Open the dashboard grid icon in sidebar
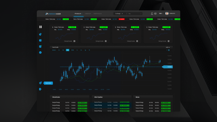The image size is (217, 122). [x=40, y=27]
